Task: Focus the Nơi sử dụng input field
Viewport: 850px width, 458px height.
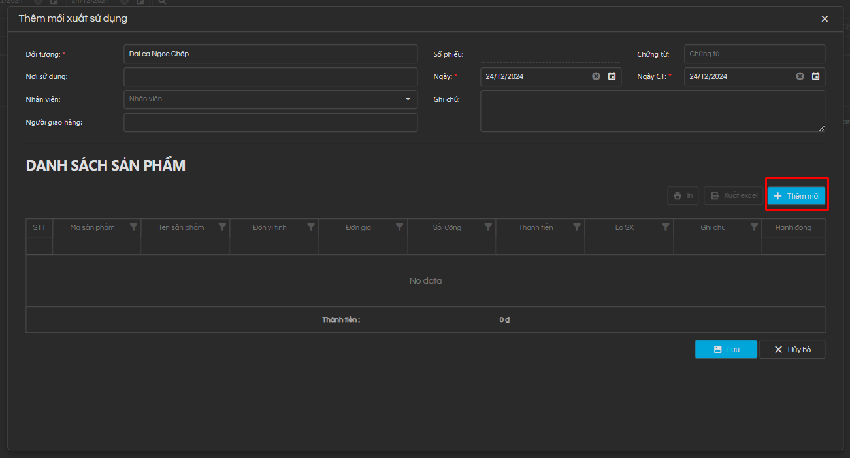Action: point(270,76)
